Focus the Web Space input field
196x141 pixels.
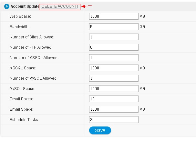coord(114,16)
